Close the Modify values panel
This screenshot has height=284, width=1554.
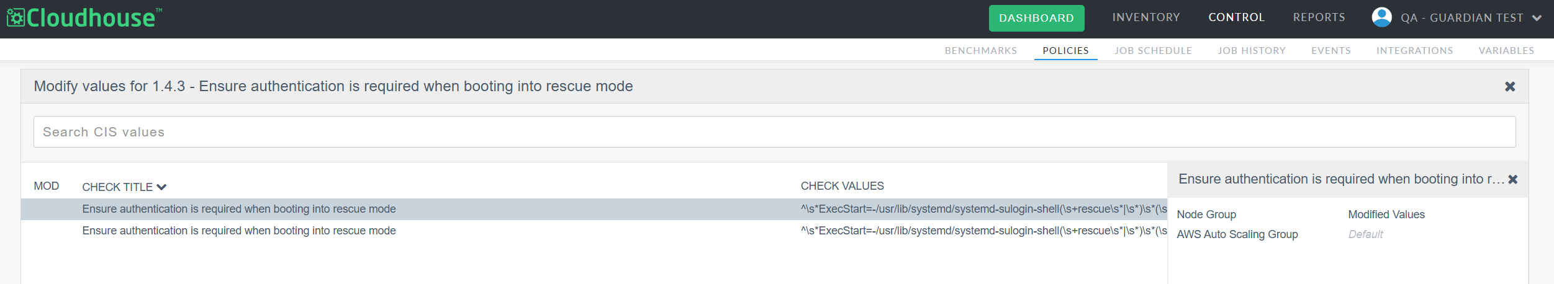[1510, 87]
